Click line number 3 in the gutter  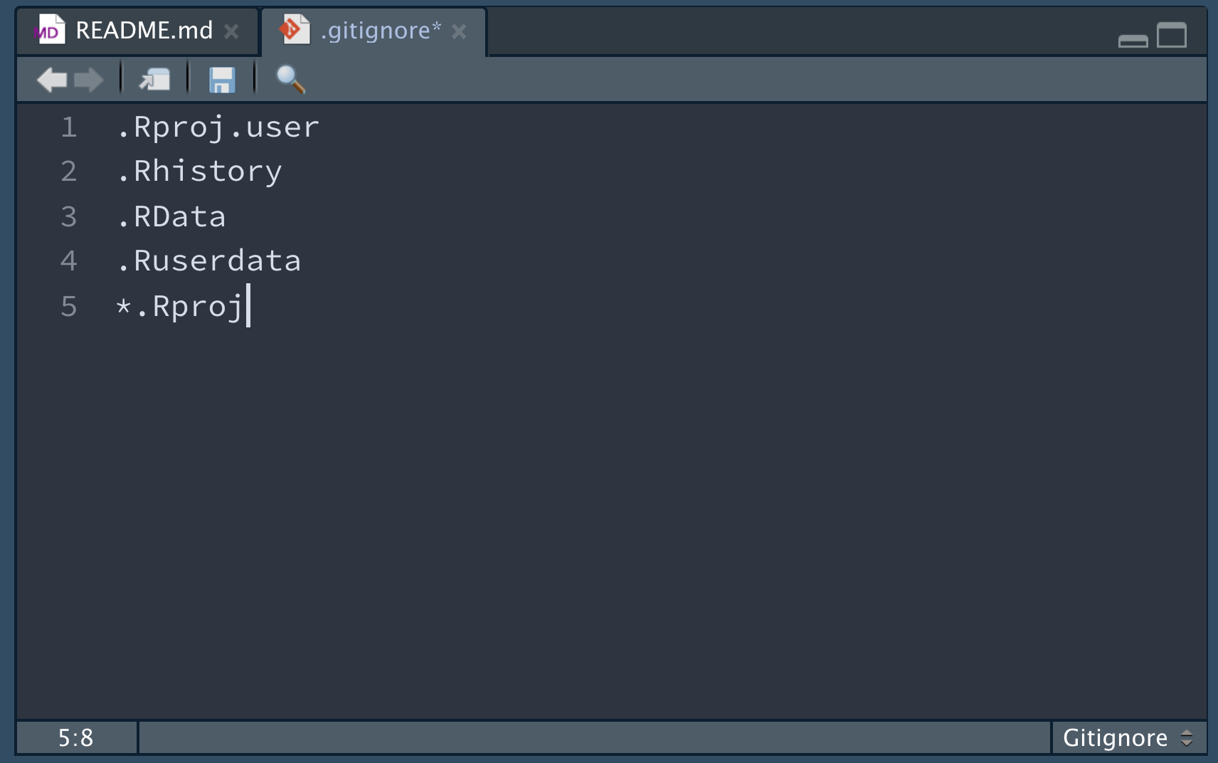tap(68, 216)
